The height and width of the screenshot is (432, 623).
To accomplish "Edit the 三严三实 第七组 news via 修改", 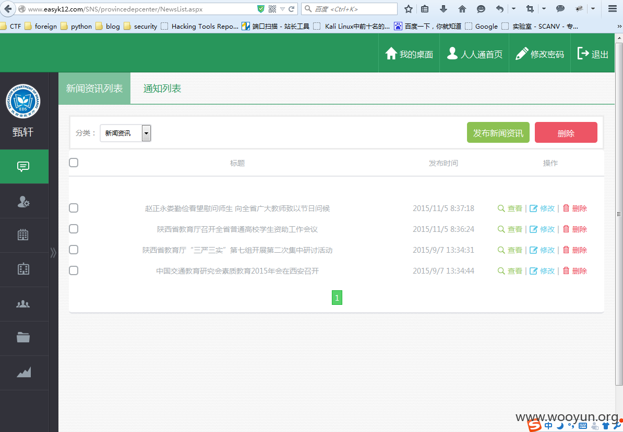I will pos(542,250).
